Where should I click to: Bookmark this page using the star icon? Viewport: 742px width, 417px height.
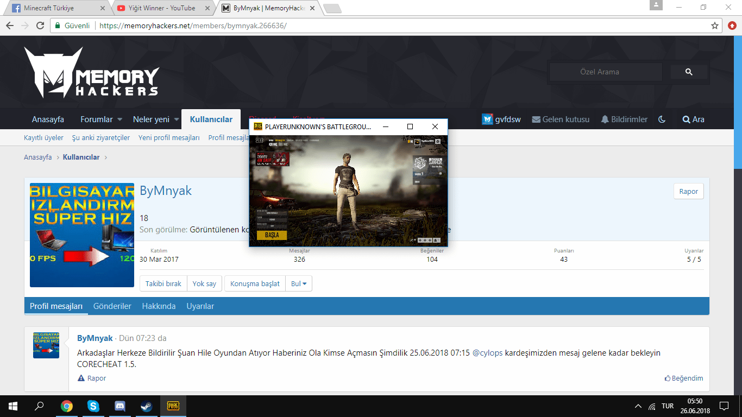(x=715, y=26)
